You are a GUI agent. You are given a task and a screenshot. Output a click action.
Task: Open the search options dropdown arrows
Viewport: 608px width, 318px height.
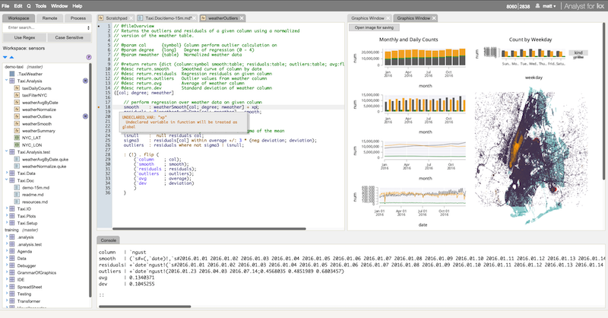coord(88,28)
